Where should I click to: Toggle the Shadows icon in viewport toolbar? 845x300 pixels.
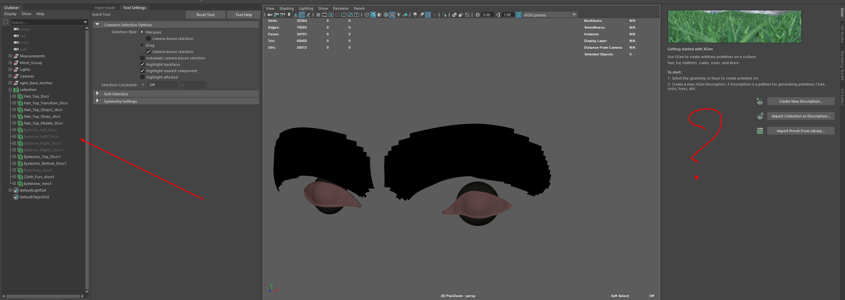click(405, 15)
